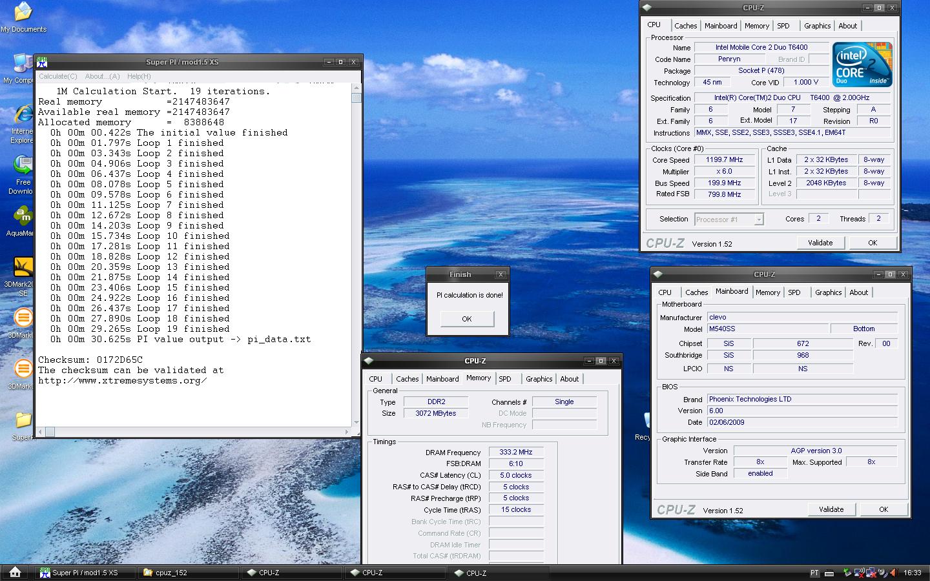930x581 pixels.
Task: Select Caches tab in CPU-Z motherboard window
Action: (697, 292)
